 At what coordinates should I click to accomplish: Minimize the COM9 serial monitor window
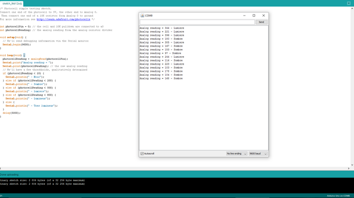[244, 16]
